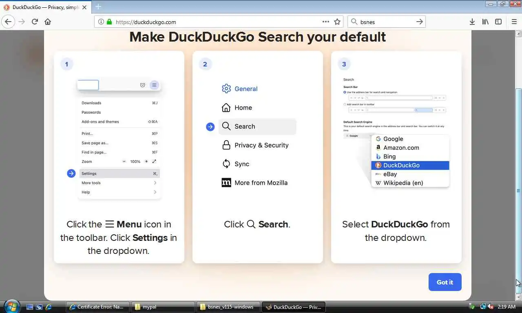The height and width of the screenshot is (313, 522).
Task: Click the forward navigation arrow
Action: tap(22, 22)
